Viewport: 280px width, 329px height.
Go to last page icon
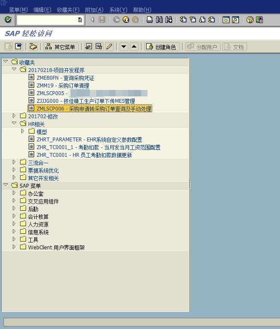pos(212,20)
